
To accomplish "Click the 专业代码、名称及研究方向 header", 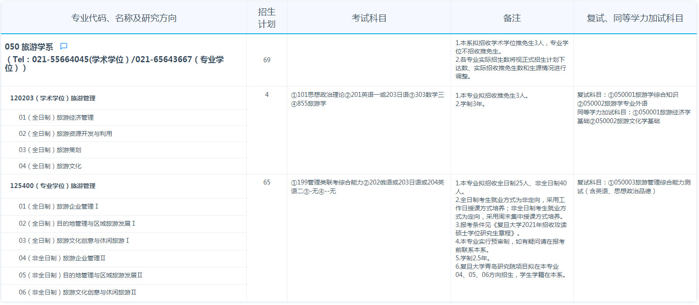I will (124, 18).
